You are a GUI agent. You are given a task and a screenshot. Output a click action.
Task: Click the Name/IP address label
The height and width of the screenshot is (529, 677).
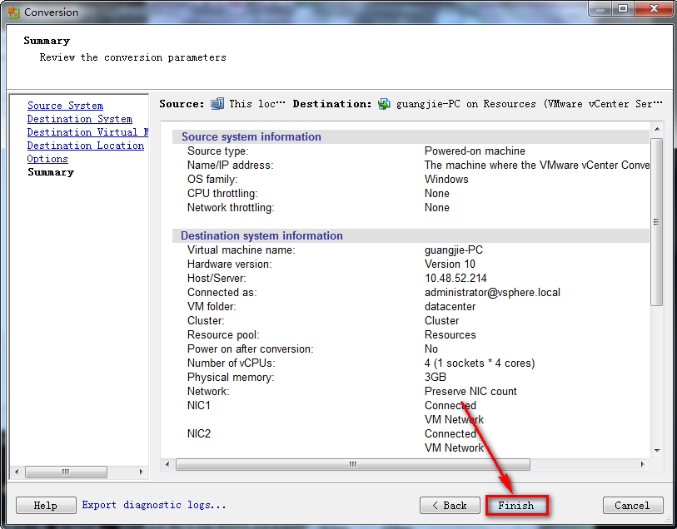coord(230,166)
